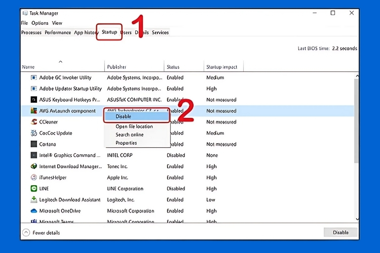Choose Disable in the context menu
The image size is (380, 253).
pyautogui.click(x=123, y=116)
